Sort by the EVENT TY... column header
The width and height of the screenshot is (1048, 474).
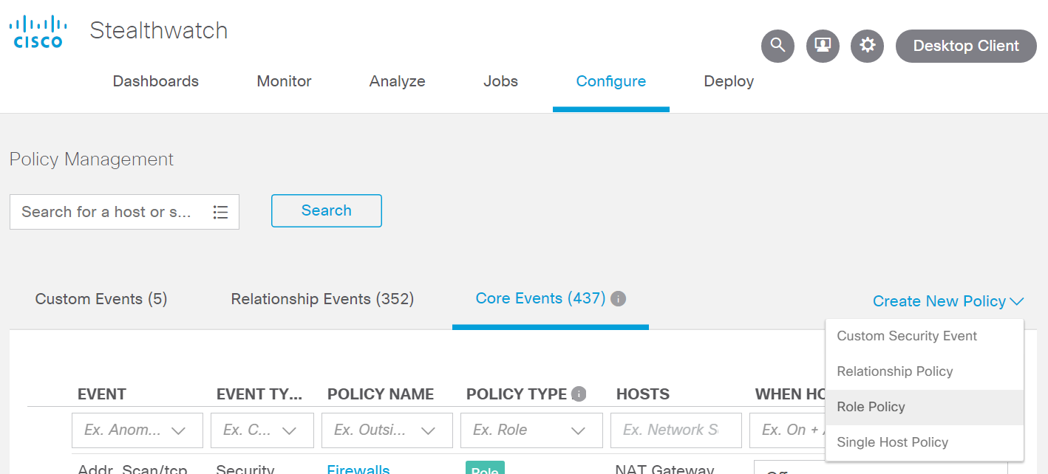click(x=259, y=394)
